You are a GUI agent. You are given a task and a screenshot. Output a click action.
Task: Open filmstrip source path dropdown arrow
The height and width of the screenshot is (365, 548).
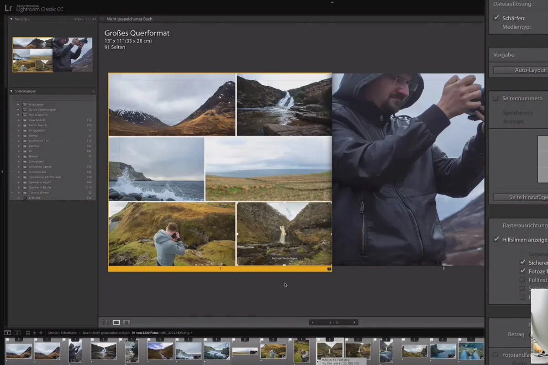point(192,333)
